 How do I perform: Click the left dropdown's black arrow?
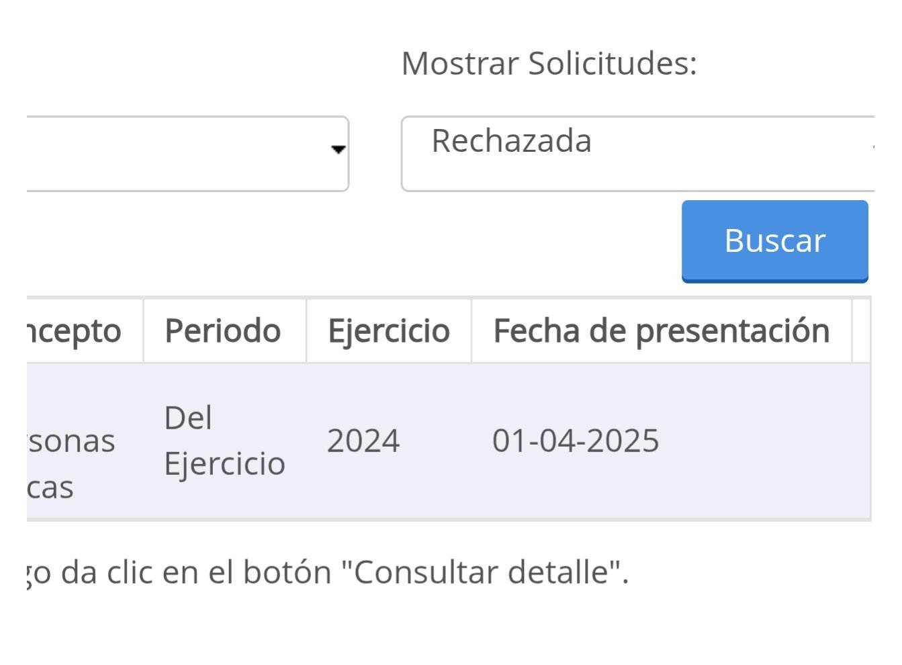click(x=339, y=149)
